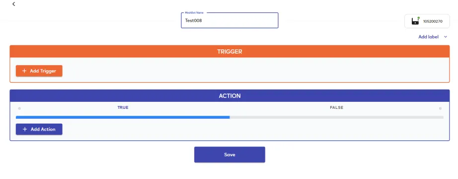This screenshot has height=179, width=458.
Task: Click the grey FALSE indicator bar
Action: 336,117
